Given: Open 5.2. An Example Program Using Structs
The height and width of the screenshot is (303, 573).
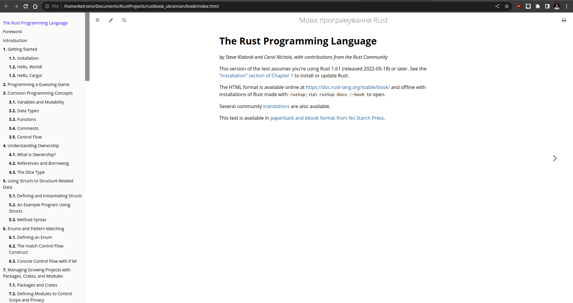Looking at the screenshot, I should click(x=40, y=208).
